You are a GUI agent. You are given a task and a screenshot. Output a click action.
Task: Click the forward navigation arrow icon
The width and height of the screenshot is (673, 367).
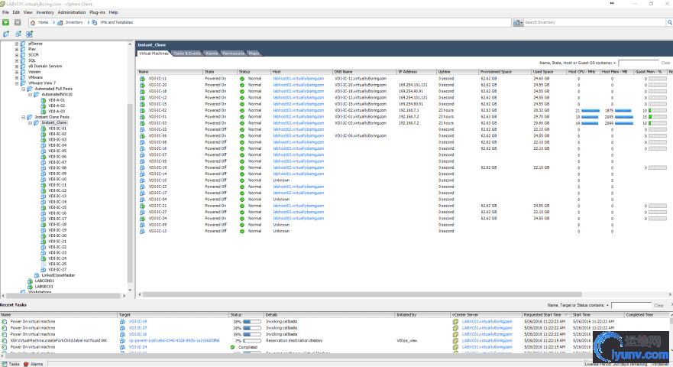[18, 22]
